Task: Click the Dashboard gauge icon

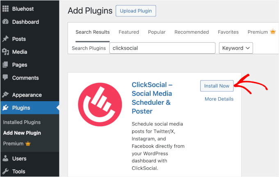Action: (5, 22)
